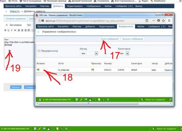Bookmark this page with the star icon
The image size is (182, 131).
coord(163,21)
